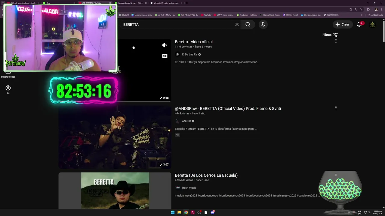Image resolution: width=385 pixels, height=216 pixels.
Task: Open the Windows Start menu
Action: [x=173, y=212]
